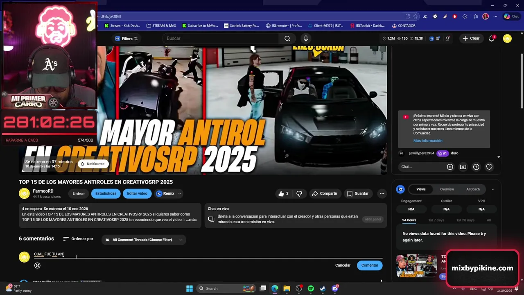Open the browser favorites list icon
This screenshot has width=524, height=295.
[475, 16]
